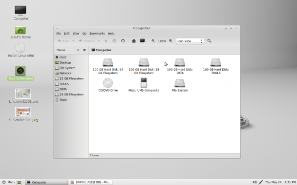Screen dimensions: 297x185
Task: Expand the Forward history dropdown arrow
Action: click(99, 41)
